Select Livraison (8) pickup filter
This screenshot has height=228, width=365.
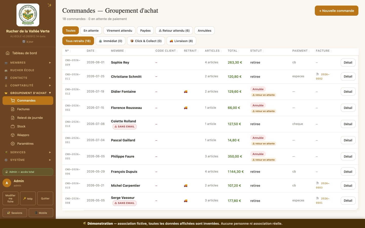click(x=181, y=41)
